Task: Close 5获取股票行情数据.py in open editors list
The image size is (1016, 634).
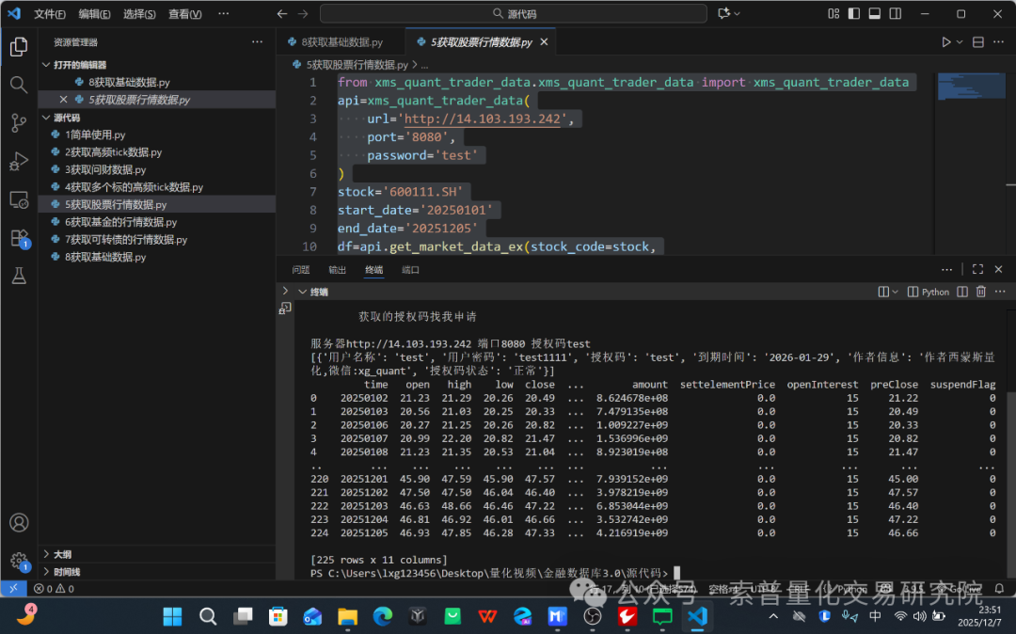Action: 63,100
